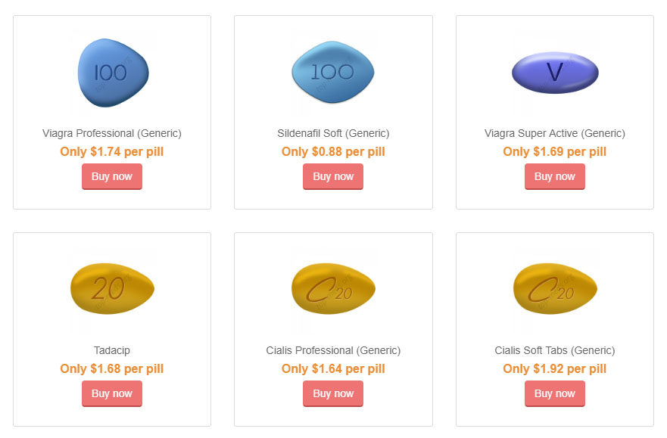Click the $1.92 per pill price text

555,369
